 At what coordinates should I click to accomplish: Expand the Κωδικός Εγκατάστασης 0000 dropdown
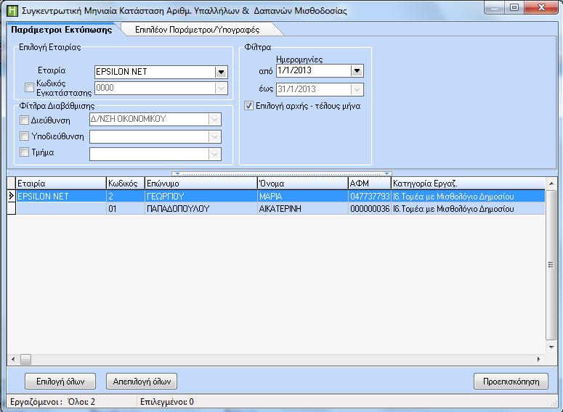221,88
